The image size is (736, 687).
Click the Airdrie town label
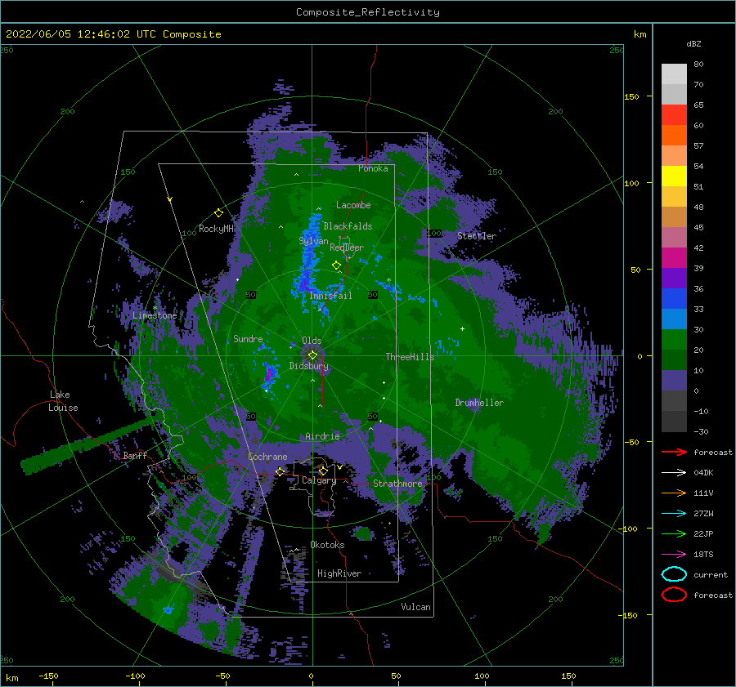pyautogui.click(x=322, y=436)
